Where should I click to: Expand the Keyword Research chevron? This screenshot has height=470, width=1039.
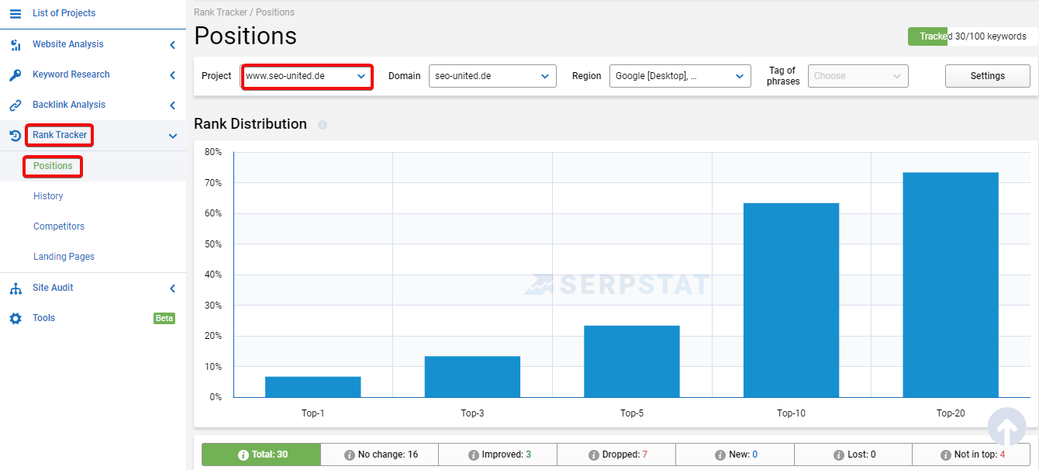point(173,75)
